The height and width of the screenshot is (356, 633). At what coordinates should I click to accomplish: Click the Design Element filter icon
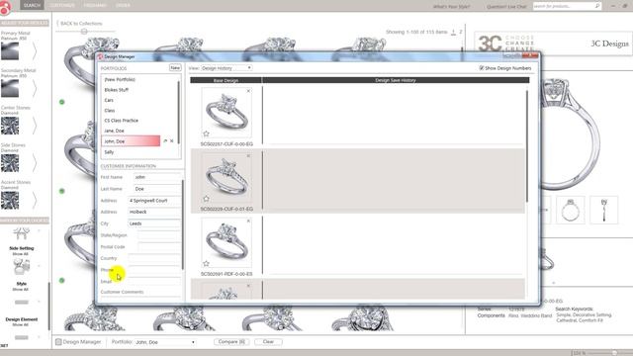click(22, 302)
